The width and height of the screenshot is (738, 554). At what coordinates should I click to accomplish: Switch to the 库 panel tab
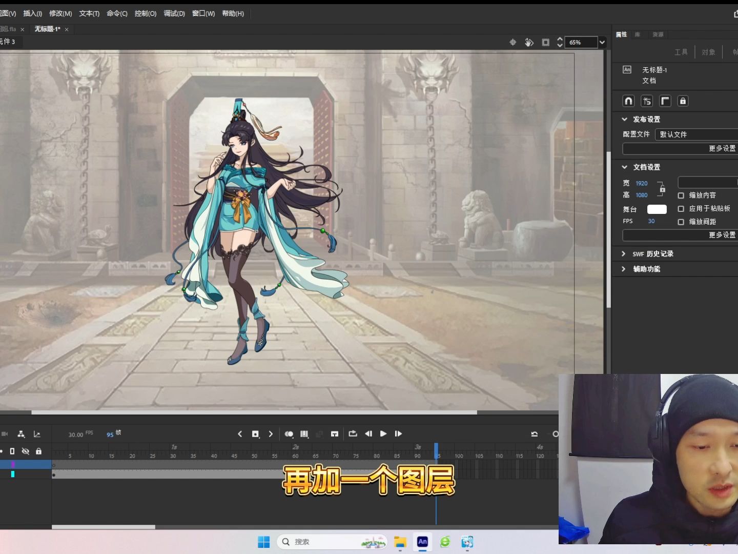tap(638, 34)
